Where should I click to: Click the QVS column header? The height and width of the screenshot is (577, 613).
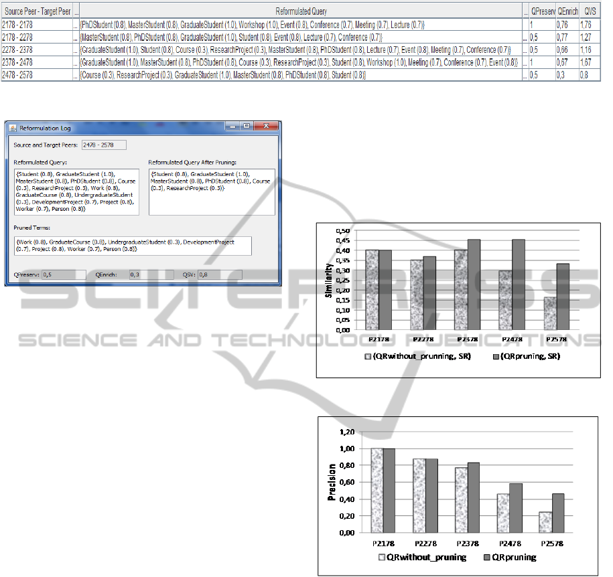pyautogui.click(x=590, y=11)
